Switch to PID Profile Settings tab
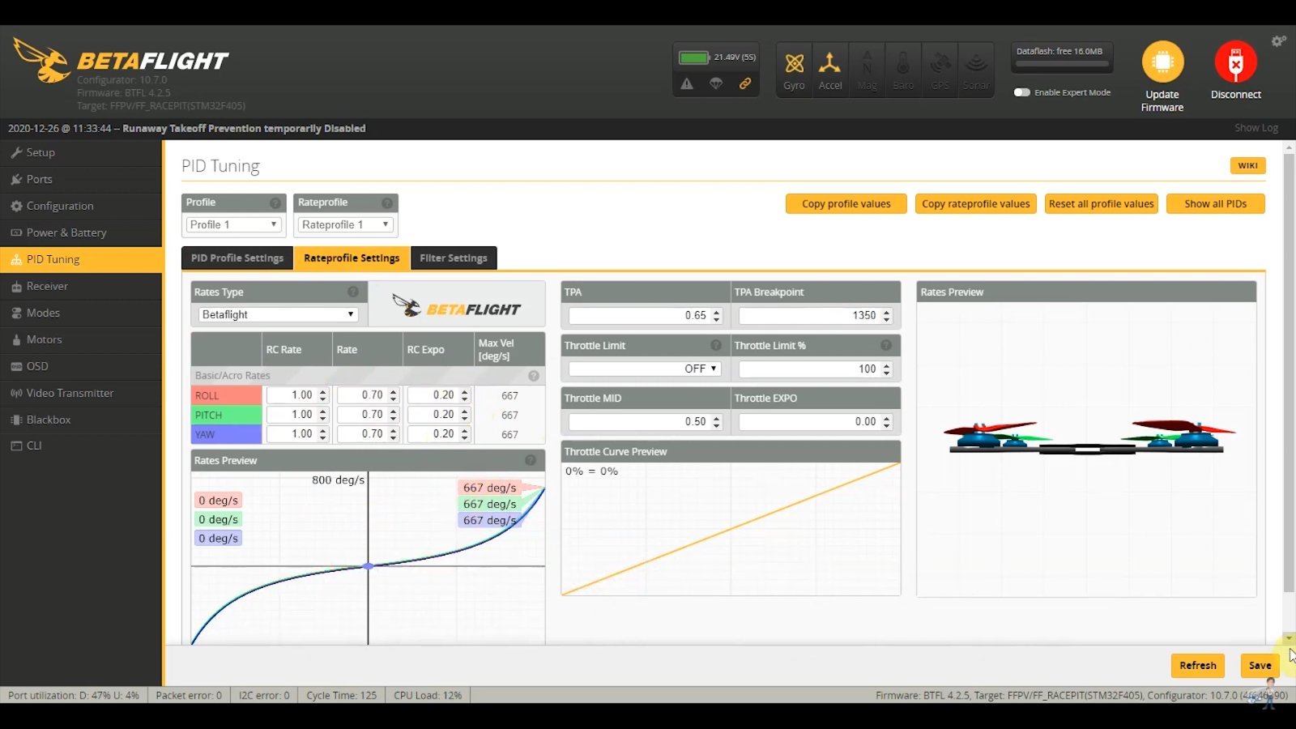 tap(237, 258)
